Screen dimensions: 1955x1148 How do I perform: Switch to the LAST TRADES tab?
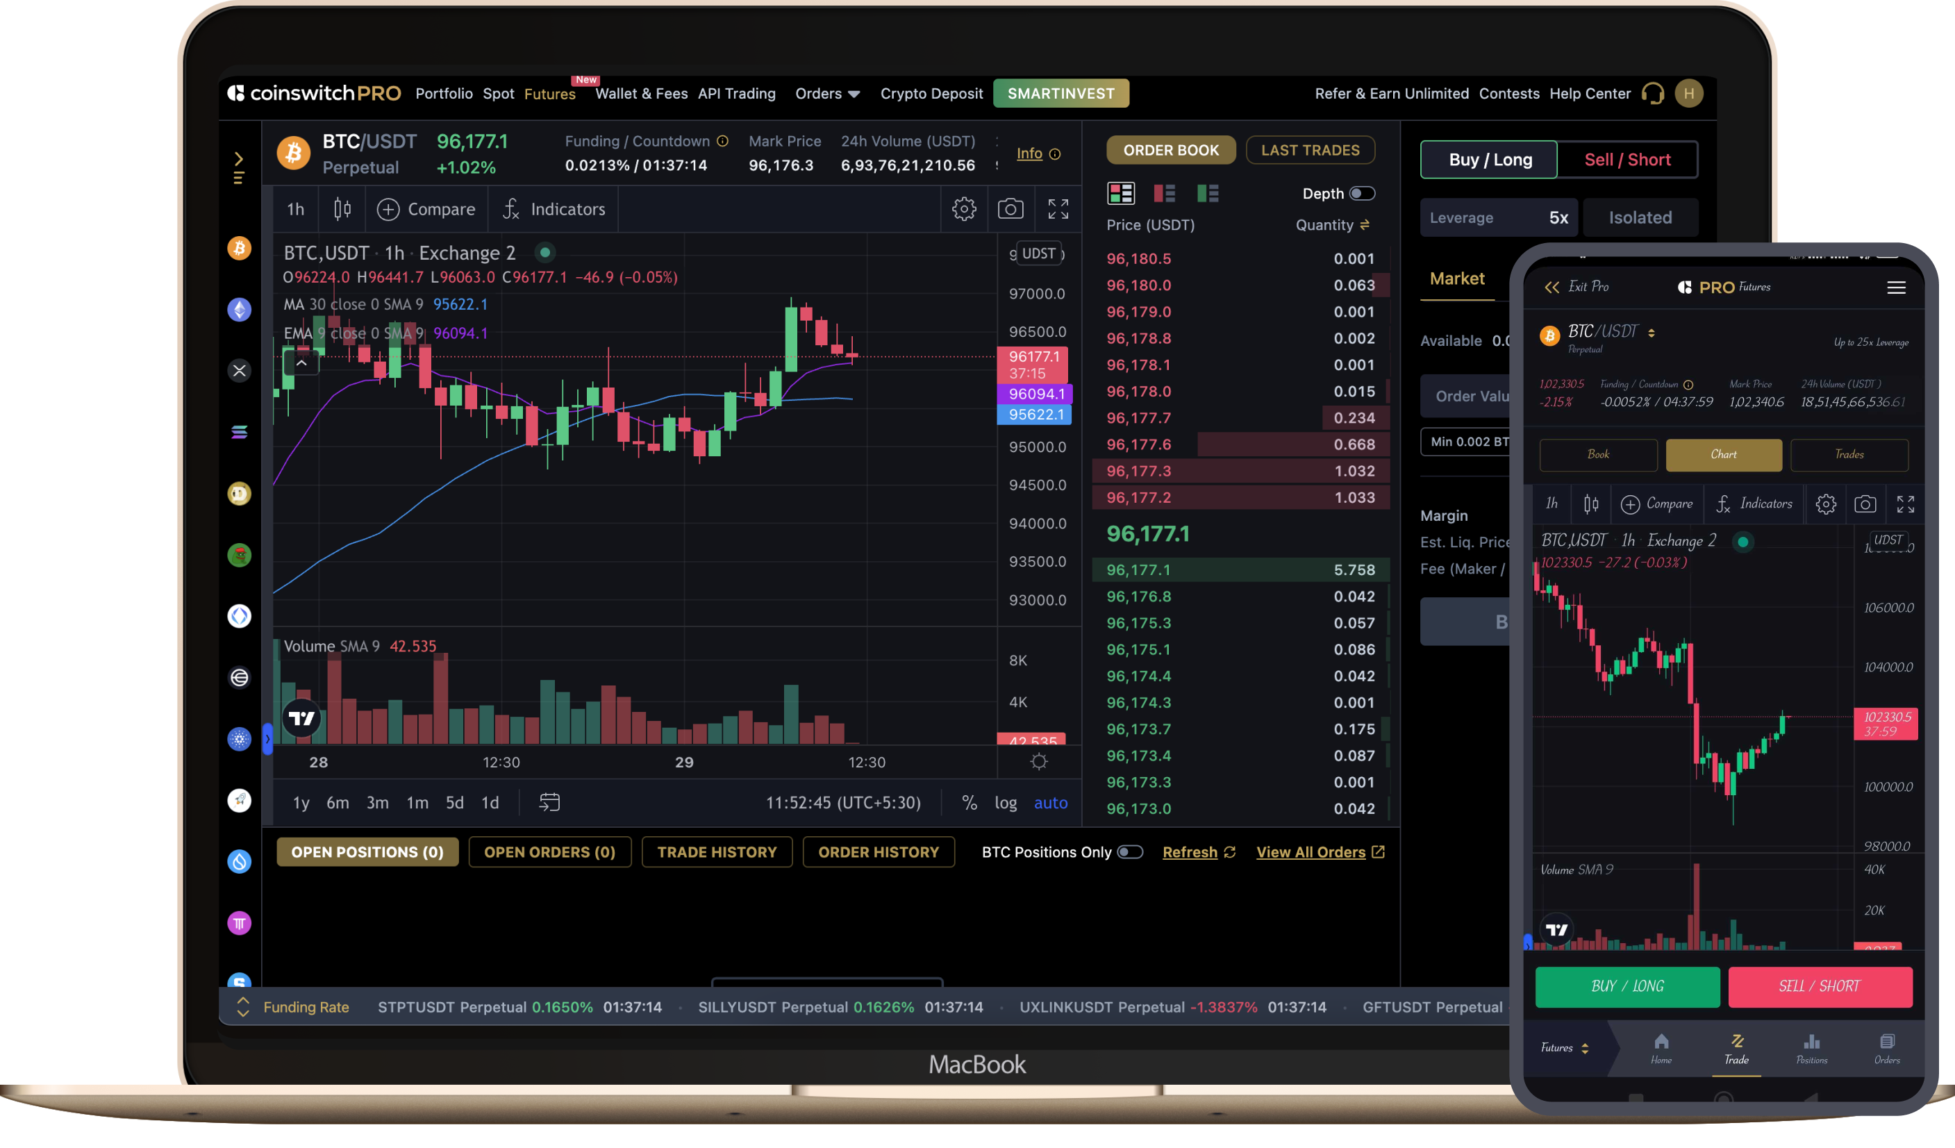[1310, 151]
